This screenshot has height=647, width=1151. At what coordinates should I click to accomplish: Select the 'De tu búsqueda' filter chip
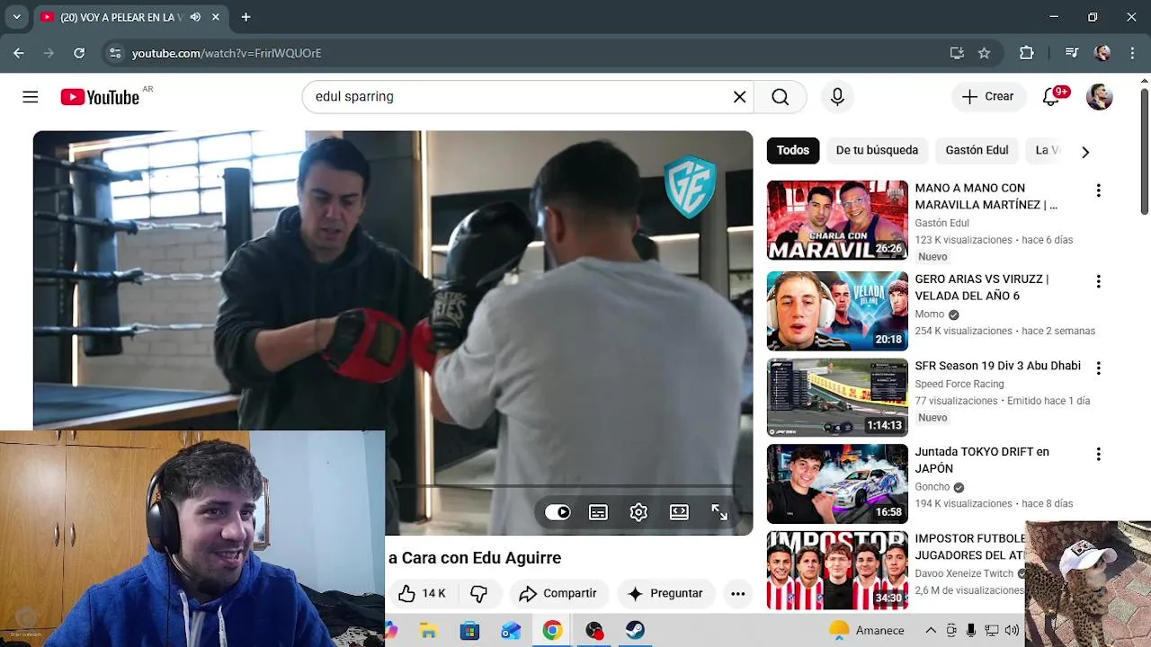coord(877,150)
